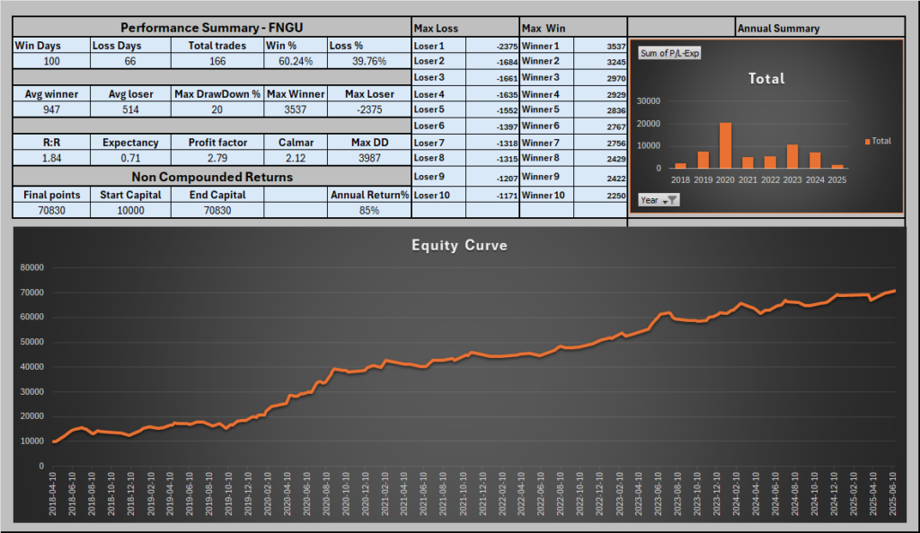Select the Avg loser value 514
The height and width of the screenshot is (533, 920).
[x=130, y=109]
